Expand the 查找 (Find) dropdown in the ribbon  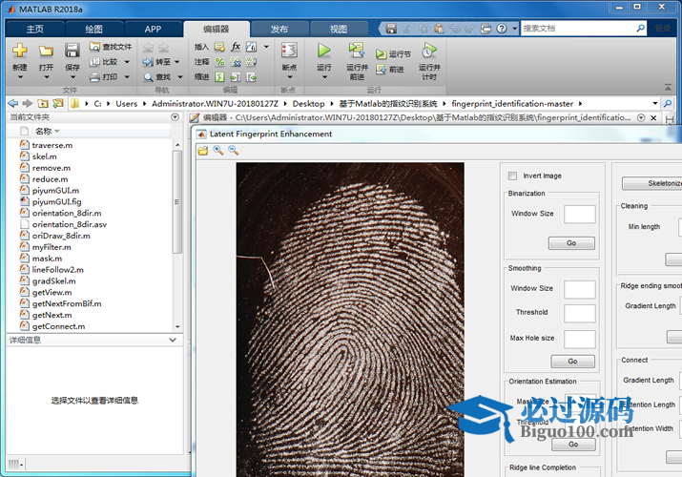[178, 77]
